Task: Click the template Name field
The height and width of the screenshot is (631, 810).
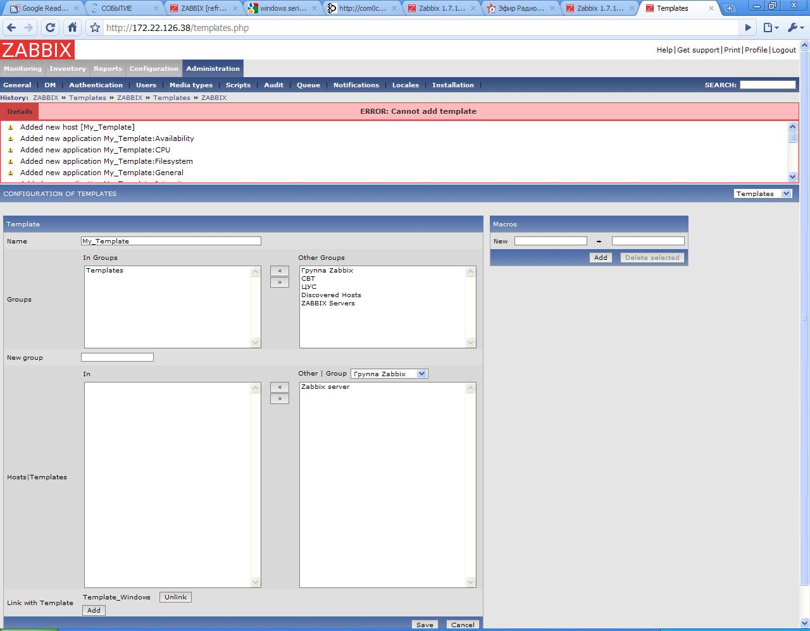Action: tap(171, 241)
